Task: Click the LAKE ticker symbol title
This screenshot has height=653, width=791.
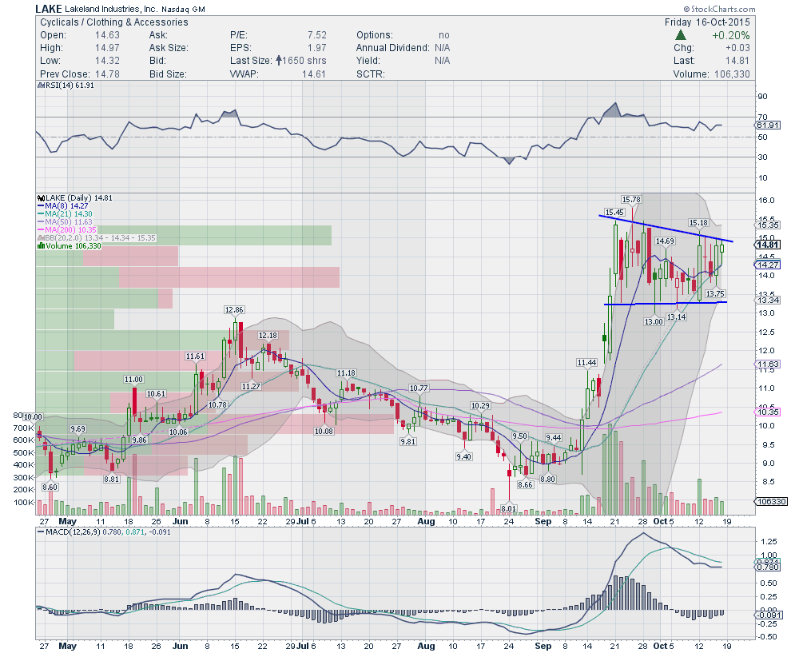Action: [x=49, y=9]
